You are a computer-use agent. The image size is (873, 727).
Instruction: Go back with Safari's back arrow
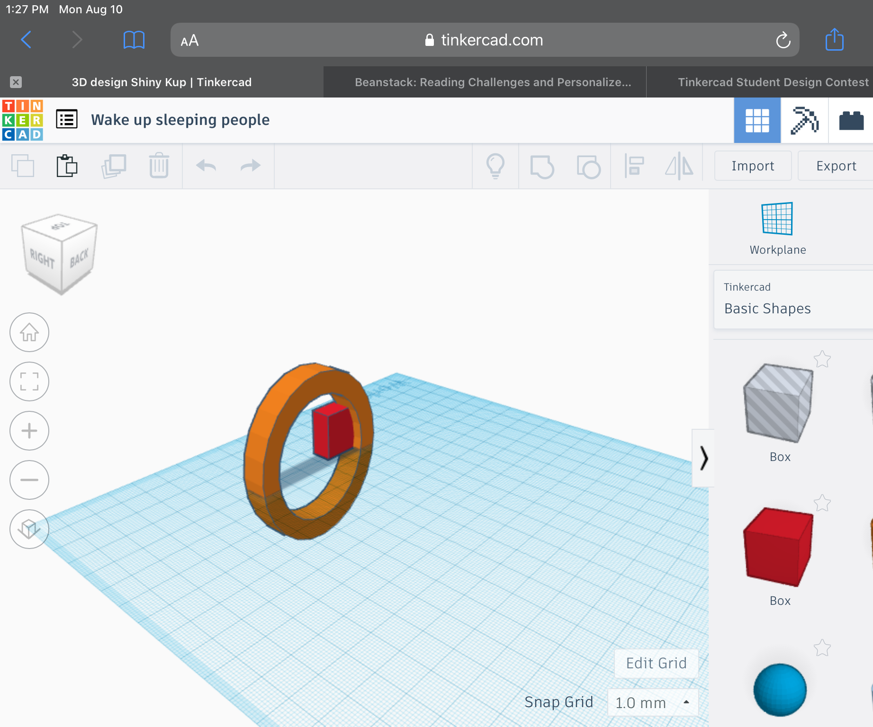[27, 40]
